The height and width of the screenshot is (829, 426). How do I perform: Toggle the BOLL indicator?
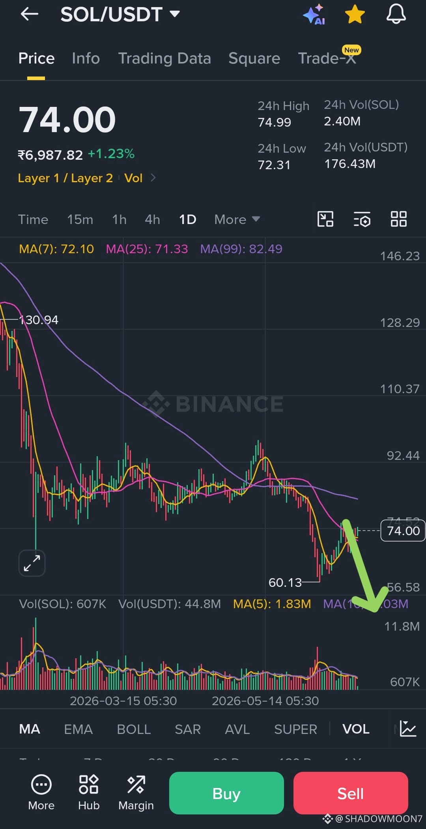tap(134, 729)
